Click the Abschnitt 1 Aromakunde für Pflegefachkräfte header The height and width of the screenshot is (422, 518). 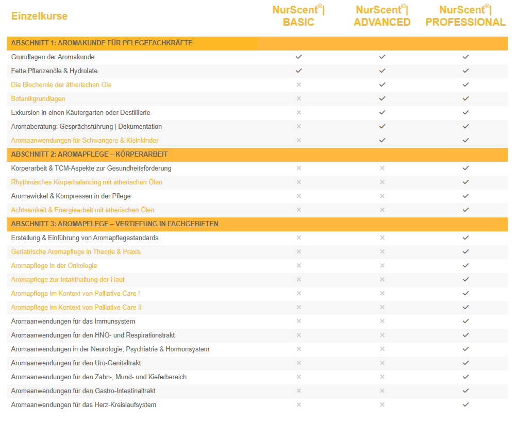102,43
